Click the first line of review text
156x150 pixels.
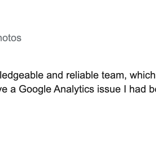(x=78, y=76)
